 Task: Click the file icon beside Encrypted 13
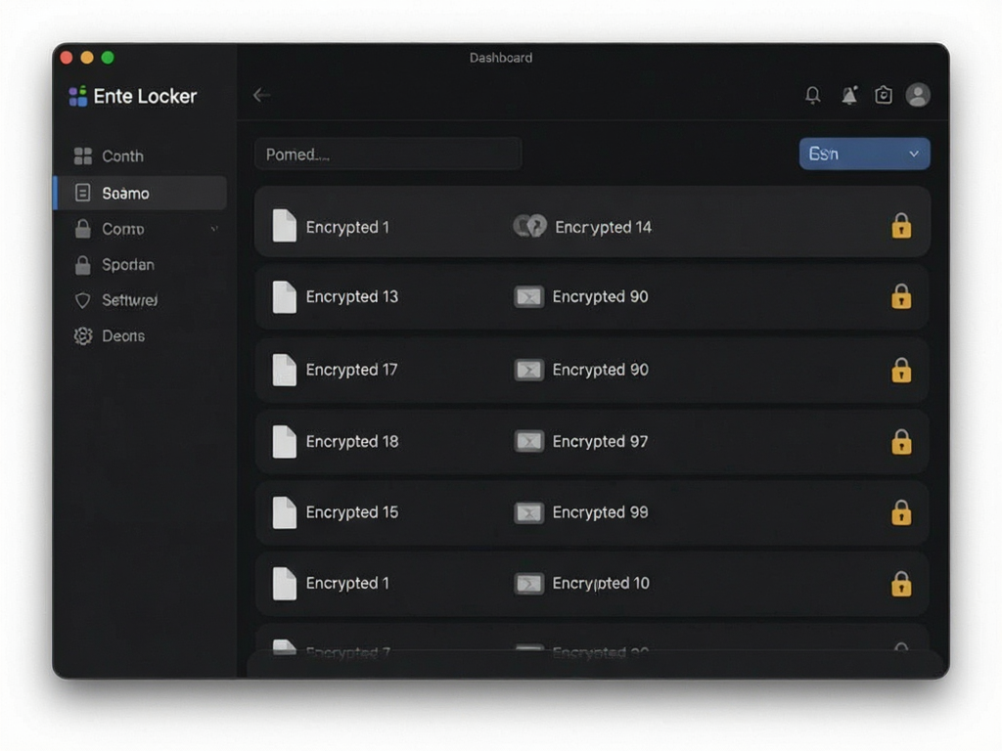point(285,297)
